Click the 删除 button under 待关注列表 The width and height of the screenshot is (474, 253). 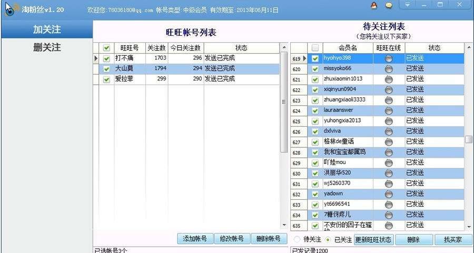pos(413,240)
